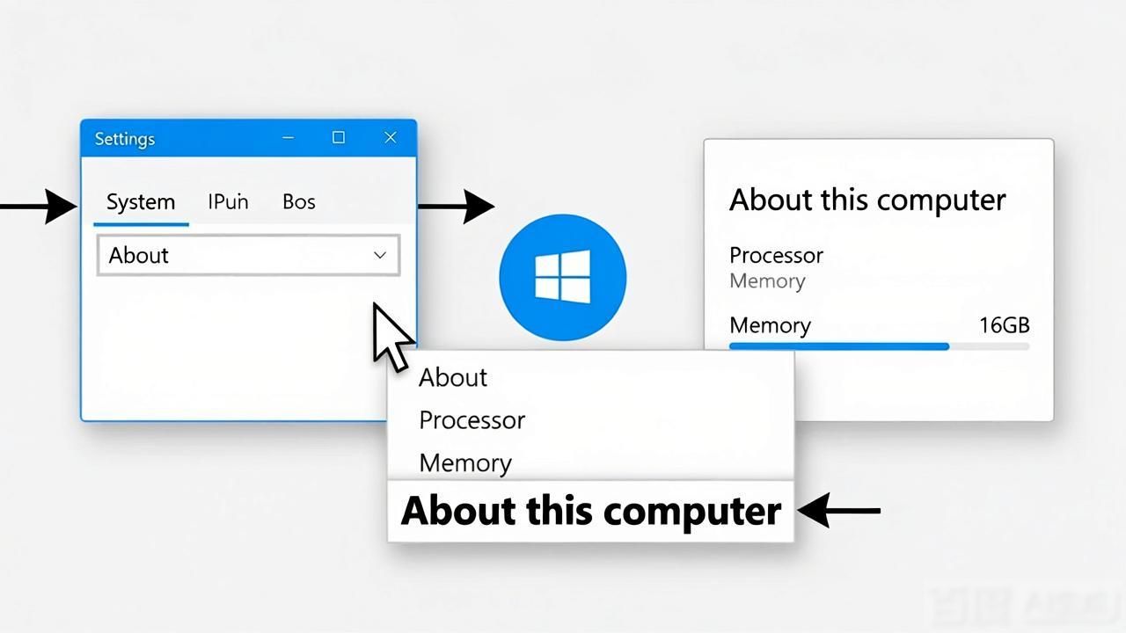Select the Bos tab
The width and height of the screenshot is (1126, 633).
tap(299, 201)
